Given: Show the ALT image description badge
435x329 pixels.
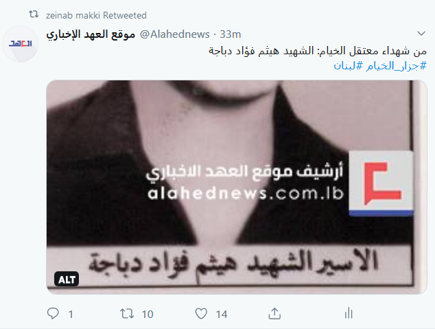Looking at the screenshot, I should click(x=67, y=280).
